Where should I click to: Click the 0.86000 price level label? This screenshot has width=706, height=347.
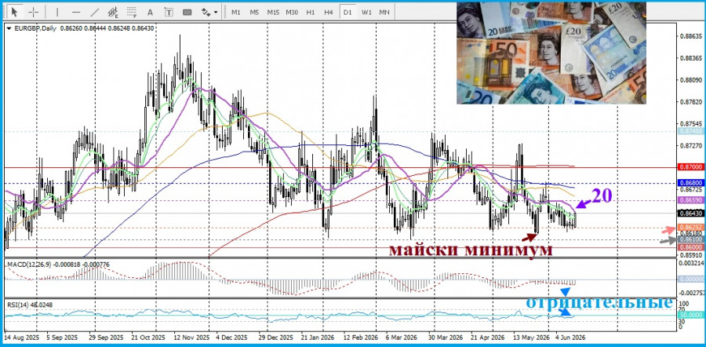pyautogui.click(x=690, y=247)
